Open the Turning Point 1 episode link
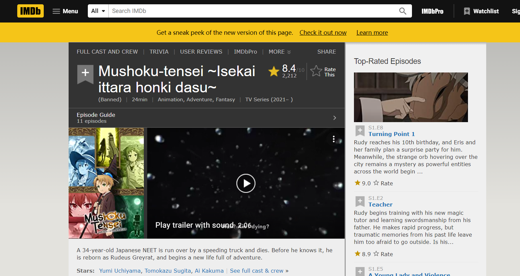 [x=391, y=134]
